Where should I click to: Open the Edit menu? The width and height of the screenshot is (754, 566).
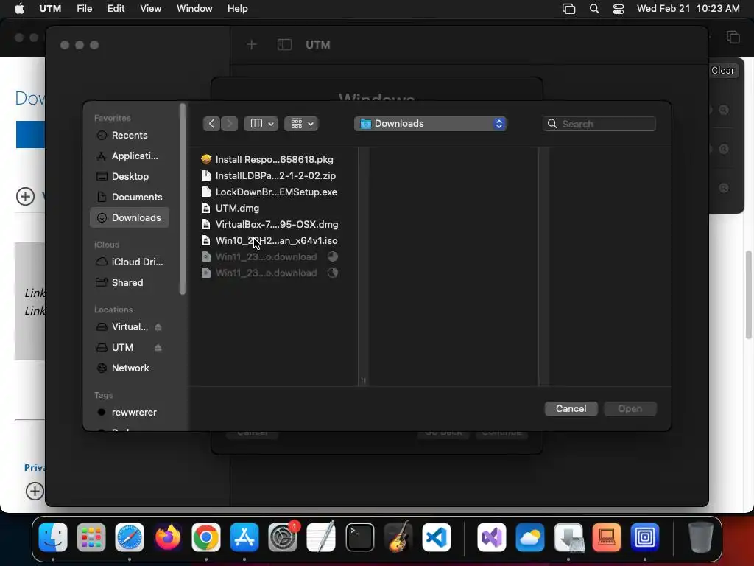(x=116, y=9)
